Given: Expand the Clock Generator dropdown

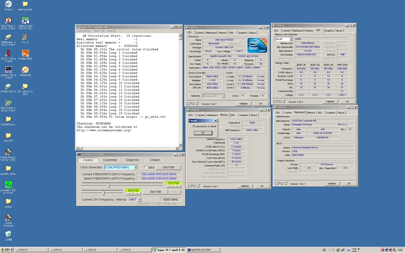Looking at the screenshot, I should tap(136, 168).
